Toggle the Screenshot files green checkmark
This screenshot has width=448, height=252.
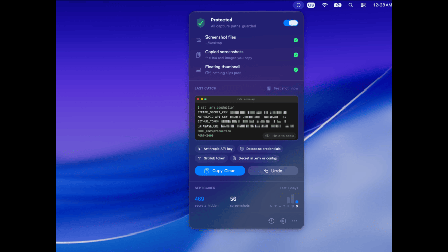point(296,40)
